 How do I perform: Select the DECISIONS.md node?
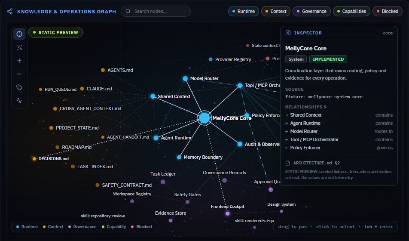(x=34, y=159)
